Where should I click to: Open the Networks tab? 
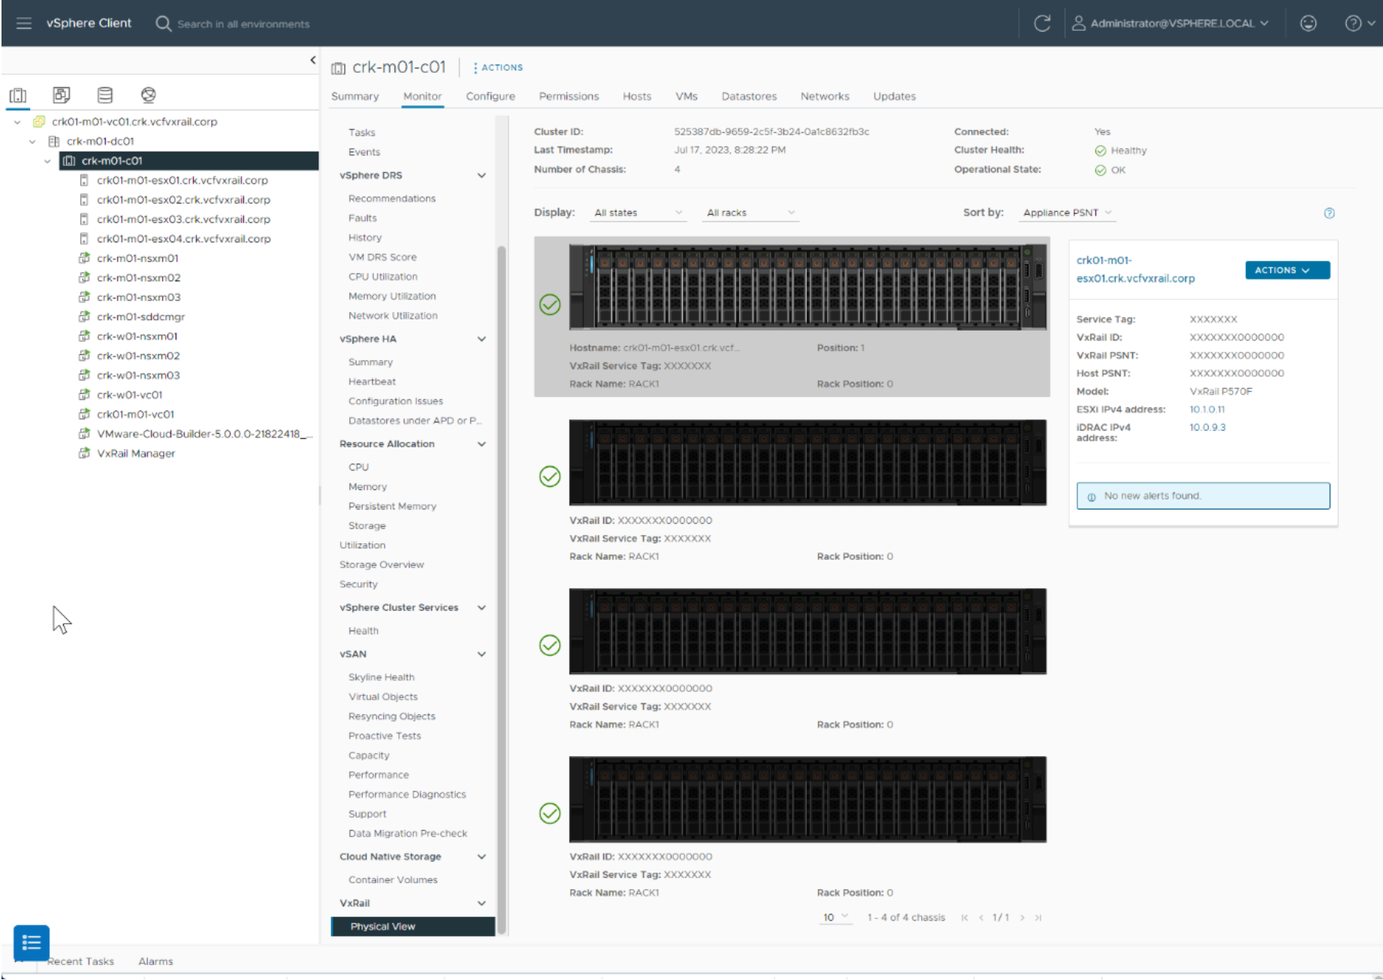tap(825, 96)
